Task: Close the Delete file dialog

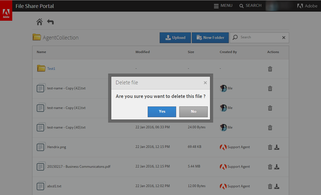Action: click(x=205, y=83)
